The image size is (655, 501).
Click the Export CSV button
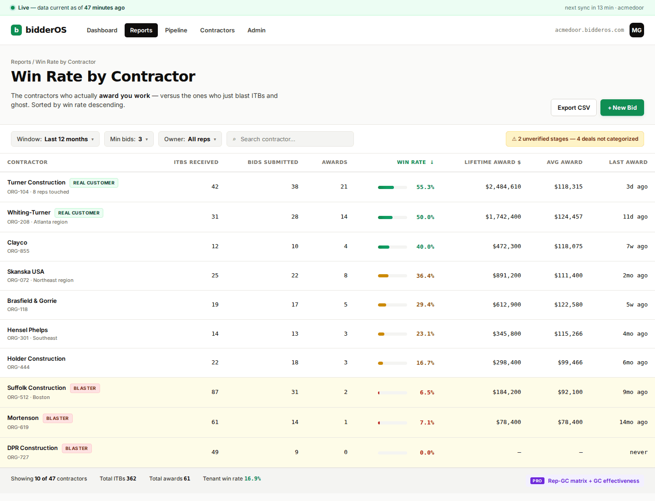574,107
